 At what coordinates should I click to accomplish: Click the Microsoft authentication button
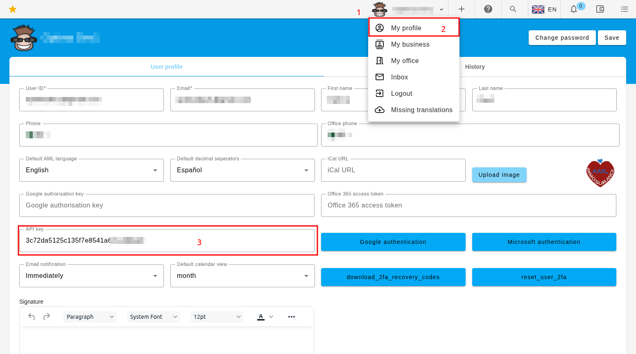pos(544,242)
